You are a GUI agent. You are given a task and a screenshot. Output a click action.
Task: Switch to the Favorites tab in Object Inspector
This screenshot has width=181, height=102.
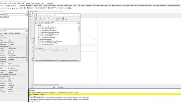point(11,33)
